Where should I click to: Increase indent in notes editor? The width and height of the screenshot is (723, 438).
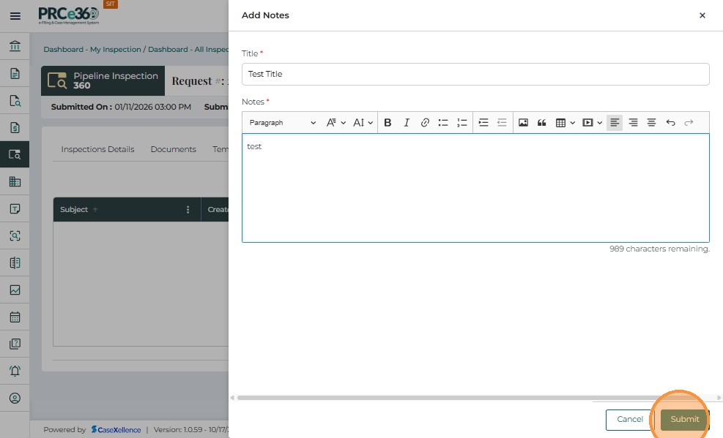click(483, 122)
